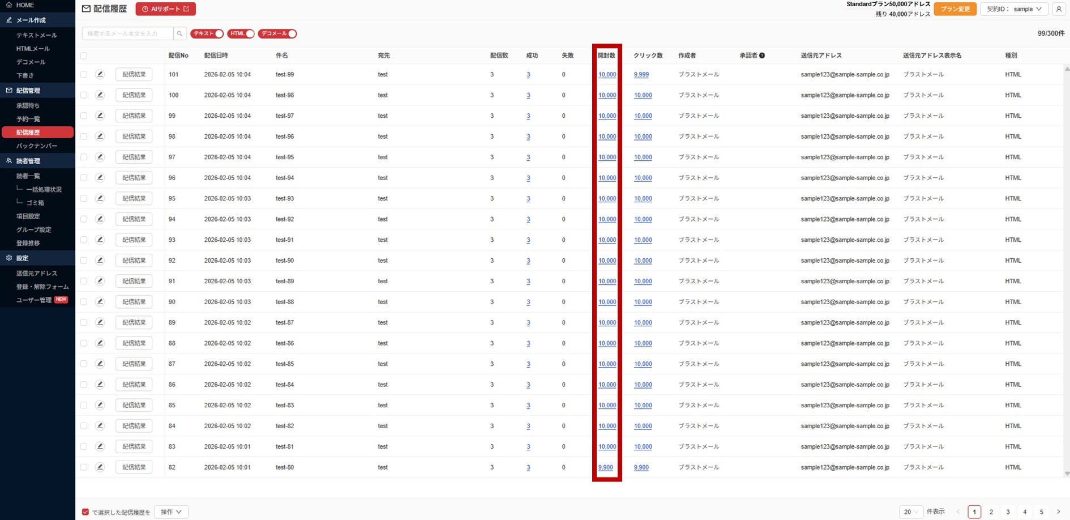Check the select-all checkbox in table header
Image resolution: width=1070 pixels, height=520 pixels.
pos(84,56)
